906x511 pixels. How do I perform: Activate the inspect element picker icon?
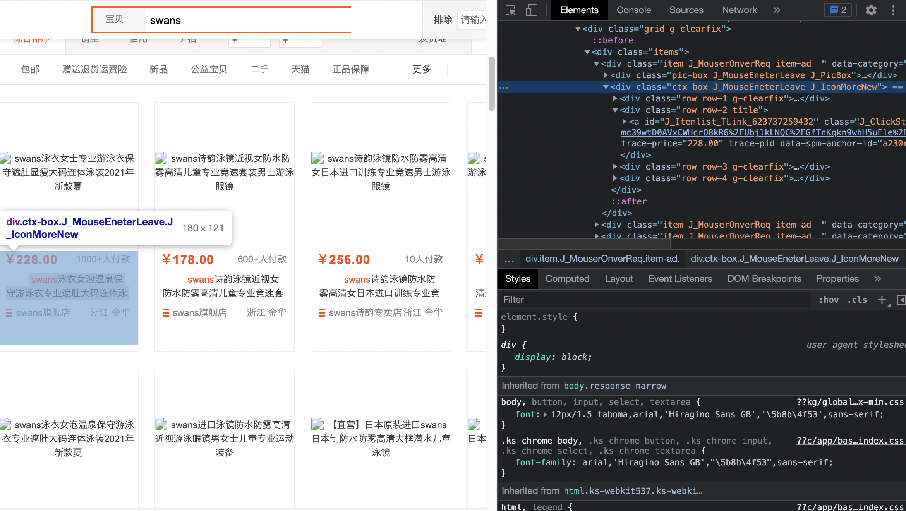point(511,10)
